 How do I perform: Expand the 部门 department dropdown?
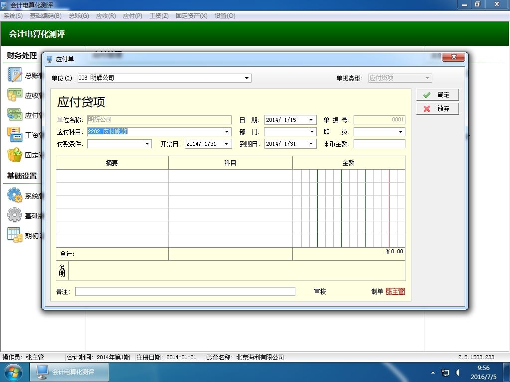312,131
